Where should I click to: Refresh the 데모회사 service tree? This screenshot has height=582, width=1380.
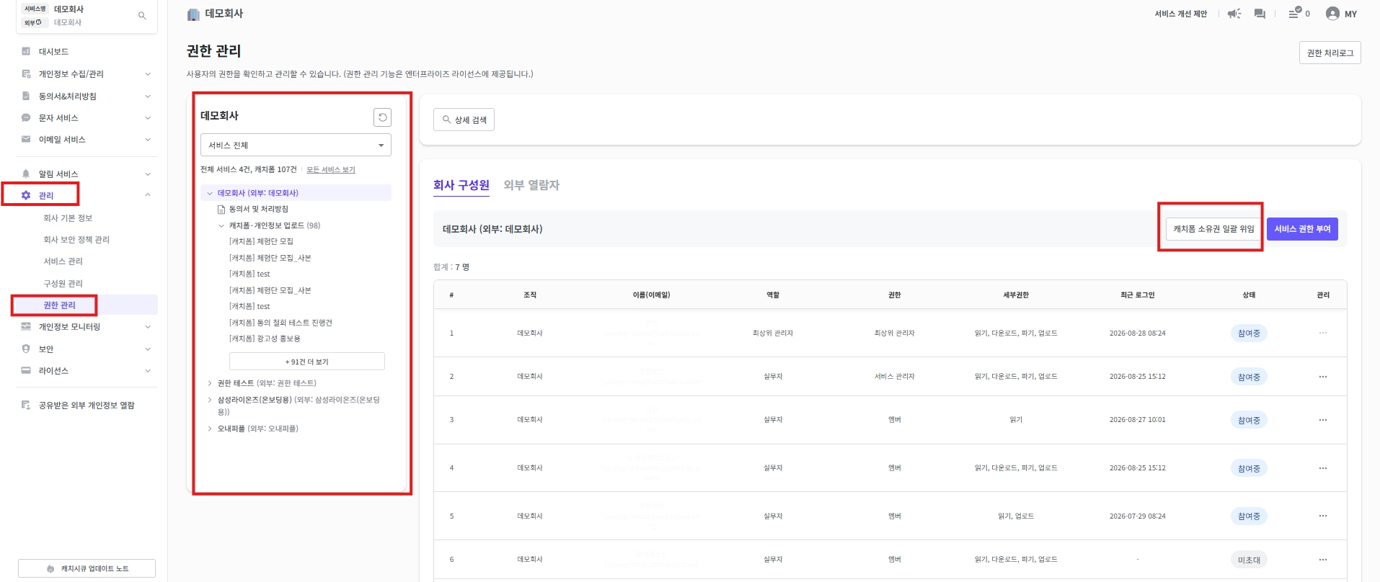coord(382,117)
